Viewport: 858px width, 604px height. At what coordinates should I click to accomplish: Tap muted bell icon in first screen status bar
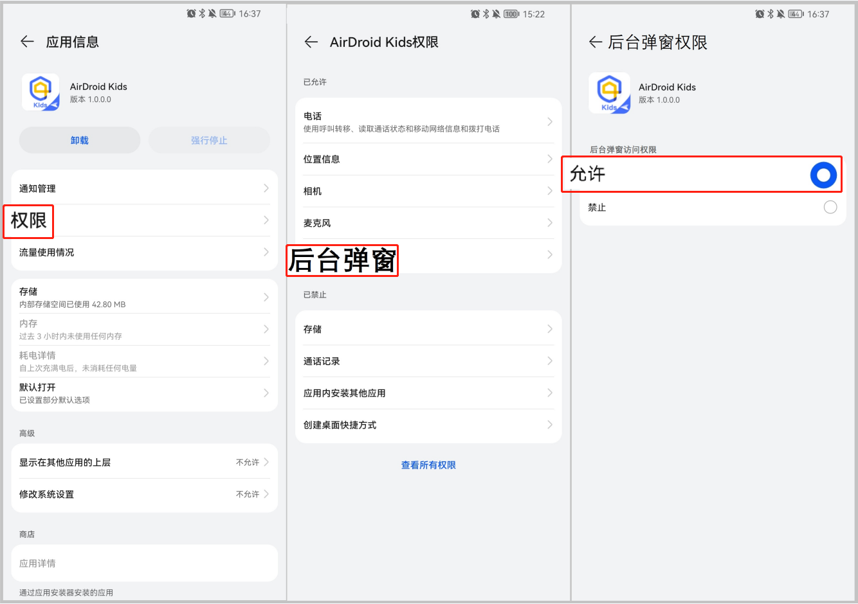tap(212, 13)
